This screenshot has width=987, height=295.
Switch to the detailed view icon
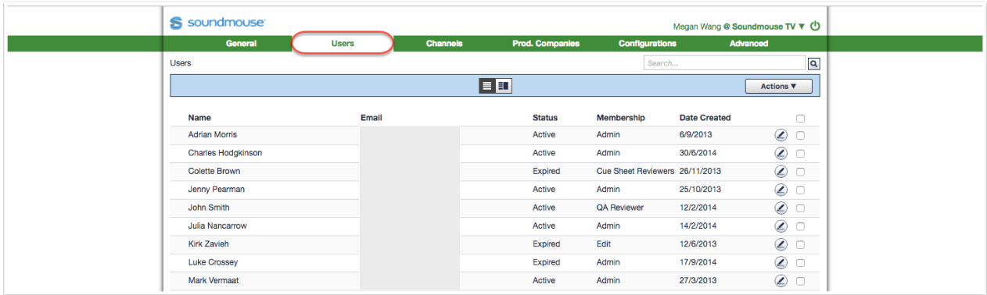point(503,86)
